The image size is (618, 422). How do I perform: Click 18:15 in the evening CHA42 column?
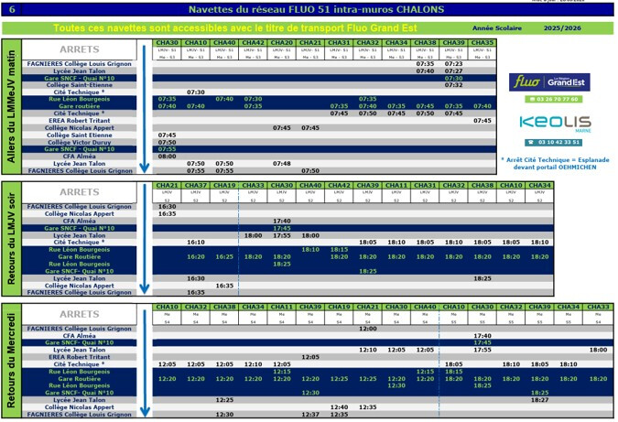click(x=339, y=249)
